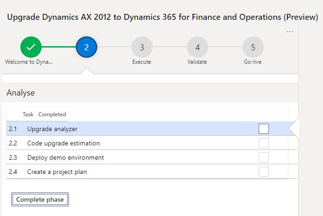Go to phase 3 Execute step

142,47
